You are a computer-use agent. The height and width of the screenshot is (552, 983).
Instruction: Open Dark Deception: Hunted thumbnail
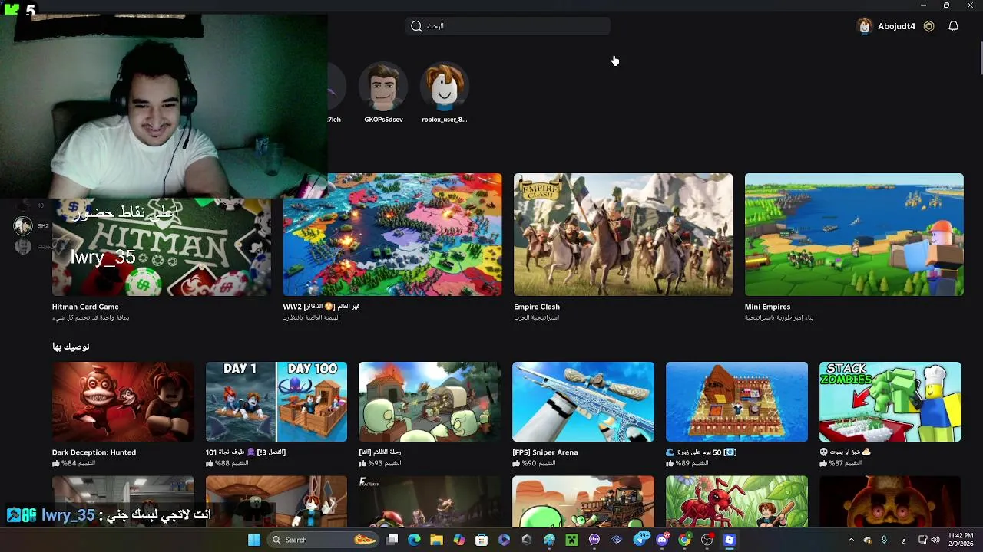pos(123,402)
